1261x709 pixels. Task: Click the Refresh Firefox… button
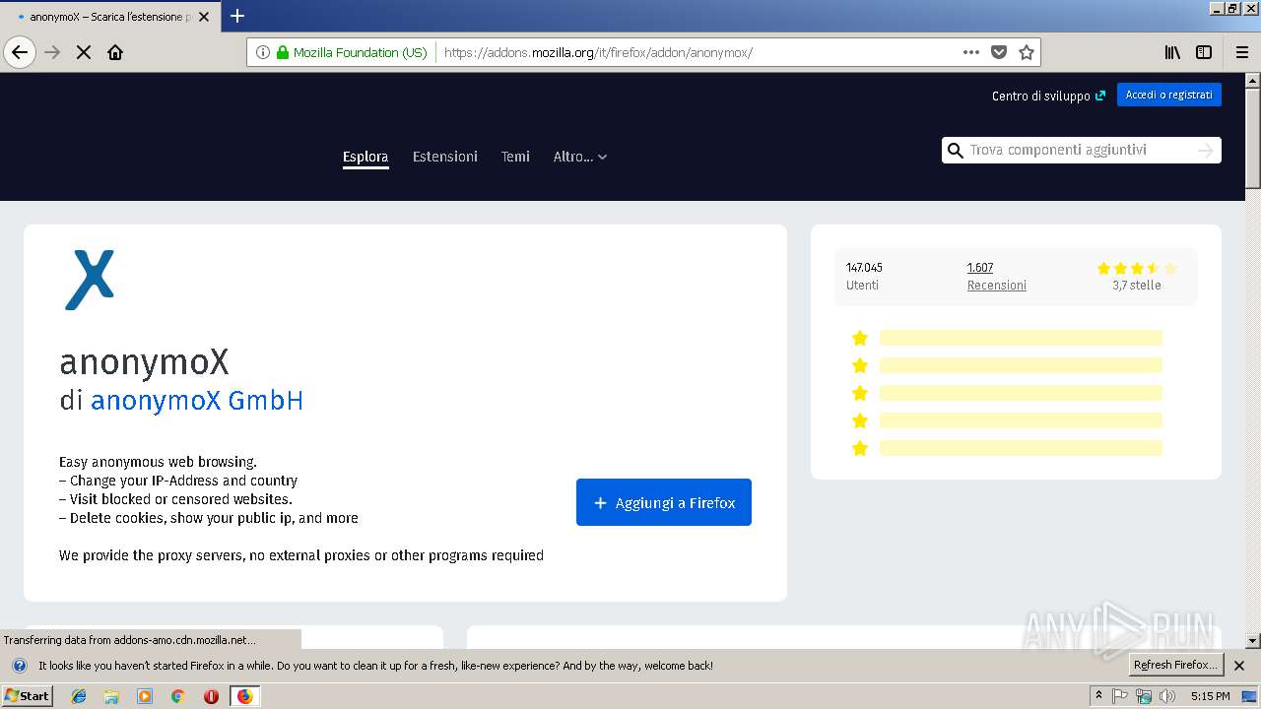pyautogui.click(x=1176, y=665)
